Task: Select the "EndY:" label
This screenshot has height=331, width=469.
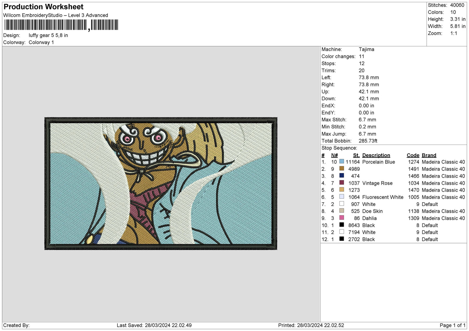Action: (x=328, y=113)
